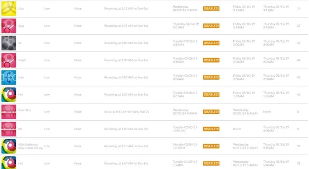The width and height of the screenshot is (309, 169).
Task: Open the Saga row icon
Action: (8, 25)
